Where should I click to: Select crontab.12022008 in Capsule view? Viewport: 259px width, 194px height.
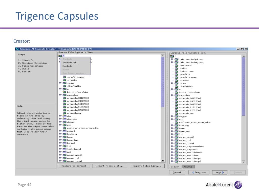point(190,110)
